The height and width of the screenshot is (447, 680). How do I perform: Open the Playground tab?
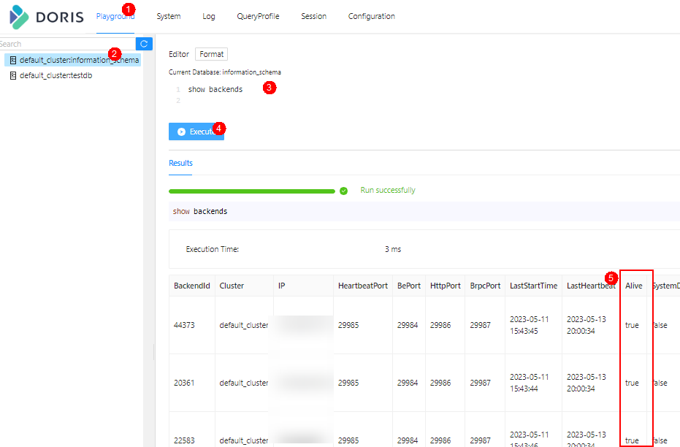pyautogui.click(x=115, y=16)
